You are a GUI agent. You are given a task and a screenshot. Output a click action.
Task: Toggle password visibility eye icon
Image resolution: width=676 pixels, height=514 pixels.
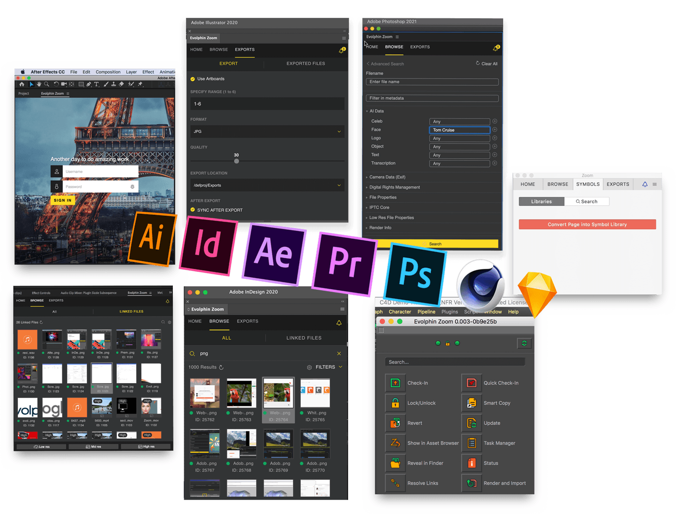coord(132,187)
